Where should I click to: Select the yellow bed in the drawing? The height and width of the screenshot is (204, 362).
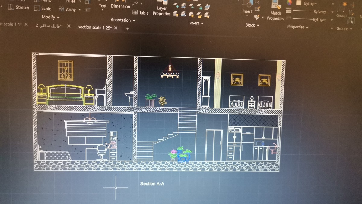click(x=65, y=95)
